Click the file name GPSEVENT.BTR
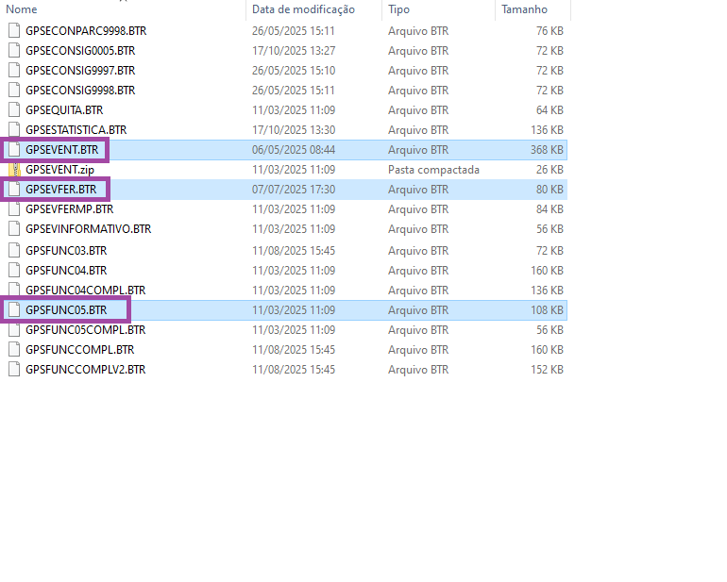 tap(61, 150)
